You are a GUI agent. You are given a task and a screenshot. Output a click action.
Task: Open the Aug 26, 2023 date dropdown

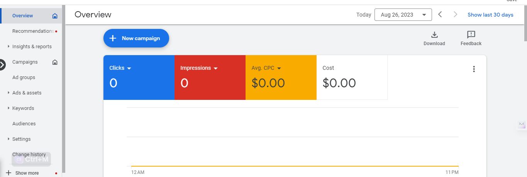(x=403, y=15)
